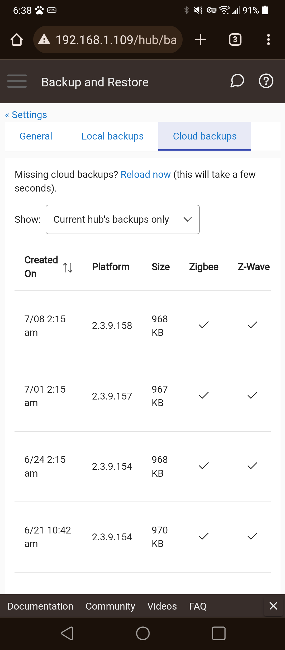Close the footer bar with X
Viewport: 285px width, 650px height.
[x=273, y=606]
